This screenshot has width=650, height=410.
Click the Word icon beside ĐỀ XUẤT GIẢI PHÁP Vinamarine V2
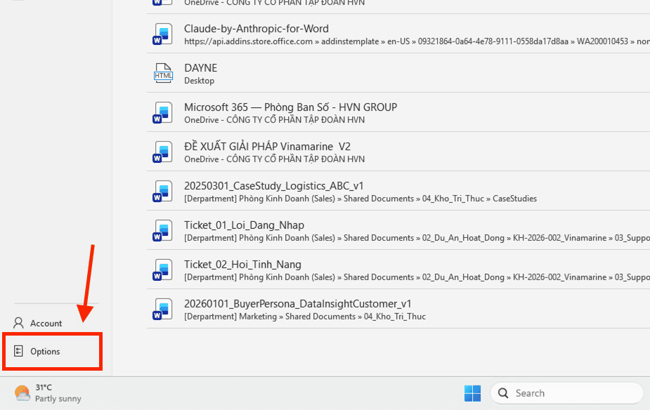click(162, 152)
